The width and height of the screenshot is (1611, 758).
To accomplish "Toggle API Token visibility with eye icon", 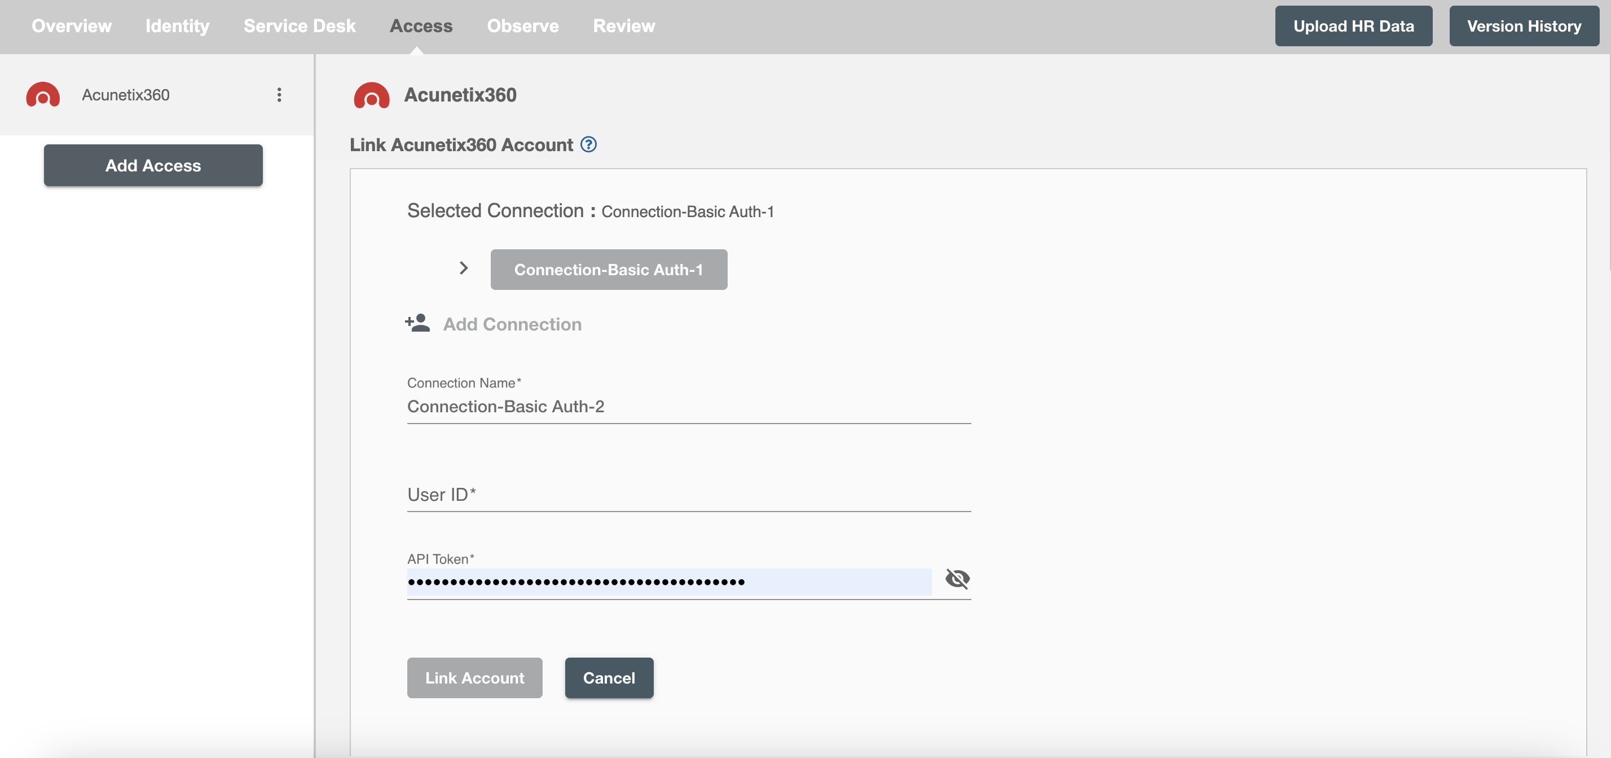I will (956, 578).
